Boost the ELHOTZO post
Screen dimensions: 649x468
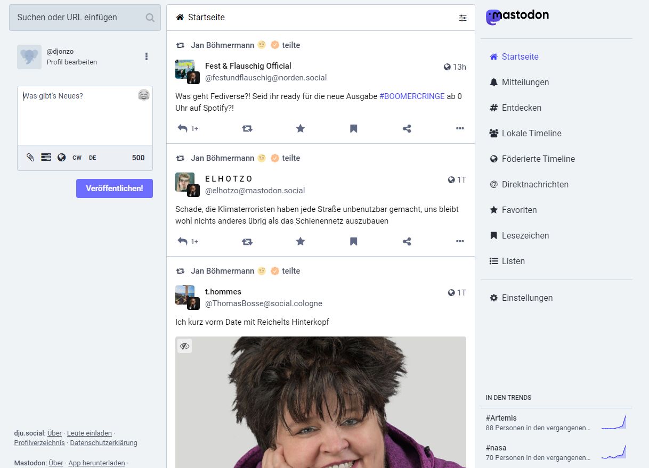click(247, 241)
